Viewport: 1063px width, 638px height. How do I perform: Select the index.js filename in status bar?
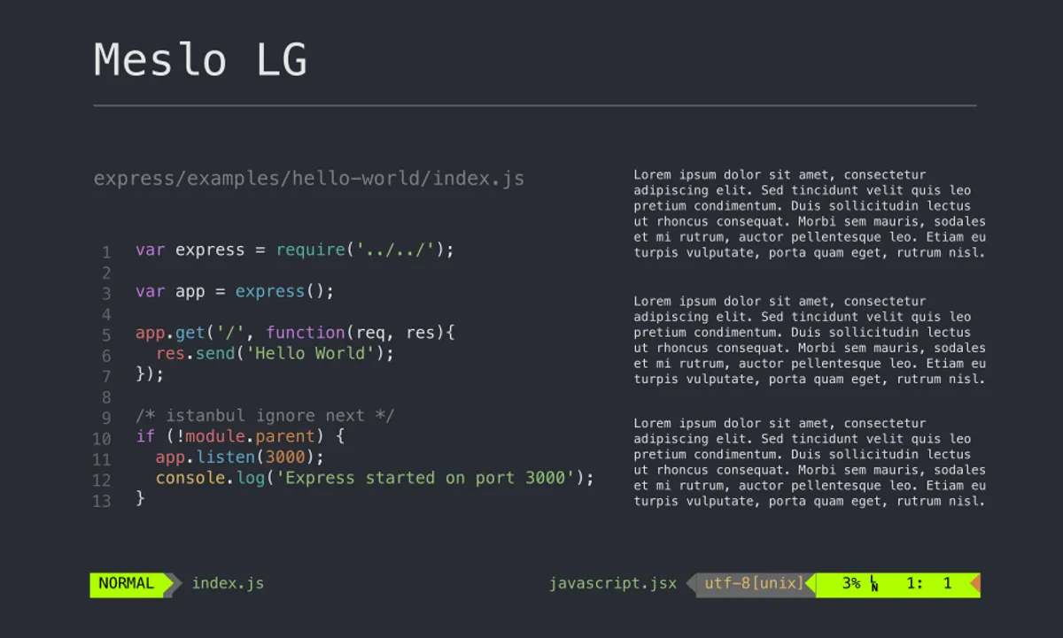click(x=228, y=584)
